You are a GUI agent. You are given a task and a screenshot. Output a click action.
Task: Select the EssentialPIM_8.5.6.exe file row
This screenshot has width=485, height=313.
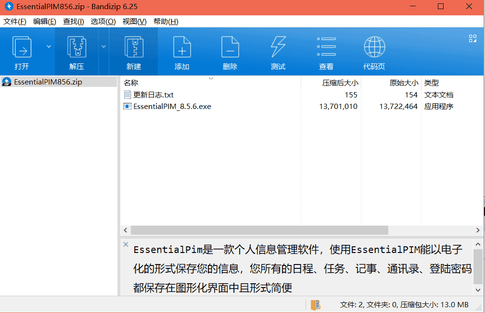(x=302, y=107)
